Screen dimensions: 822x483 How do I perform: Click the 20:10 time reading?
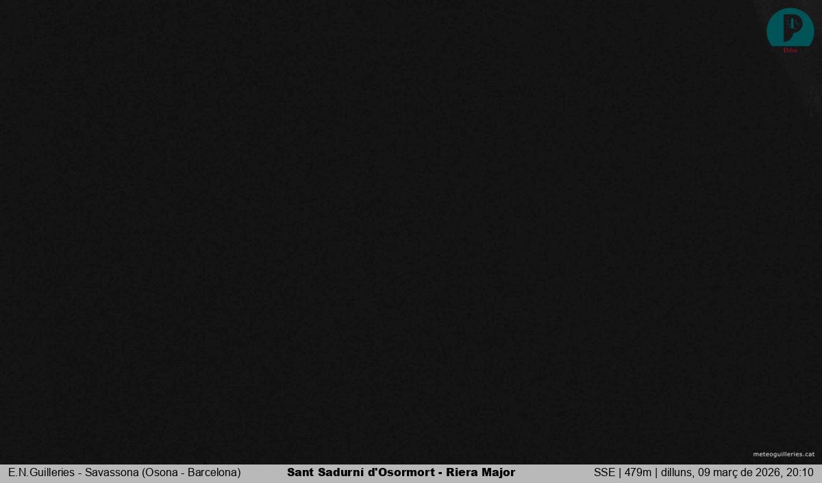point(800,473)
